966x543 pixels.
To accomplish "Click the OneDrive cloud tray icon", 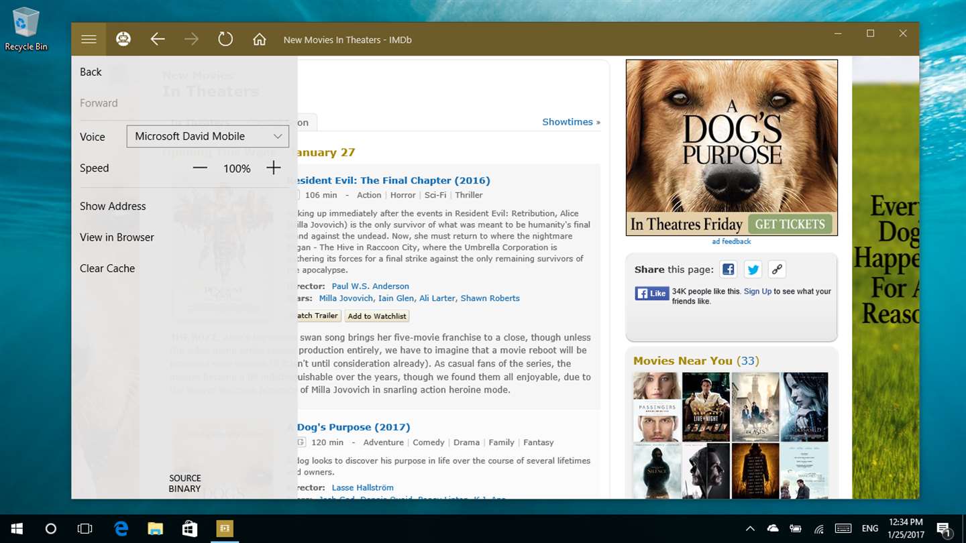I will click(773, 528).
